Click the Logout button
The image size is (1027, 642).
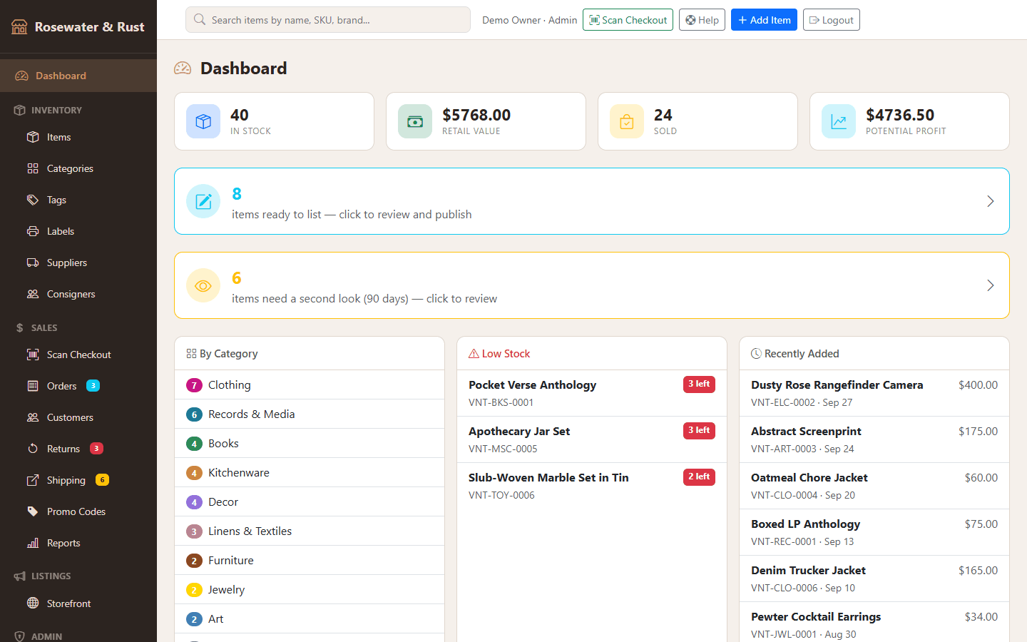[832, 20]
